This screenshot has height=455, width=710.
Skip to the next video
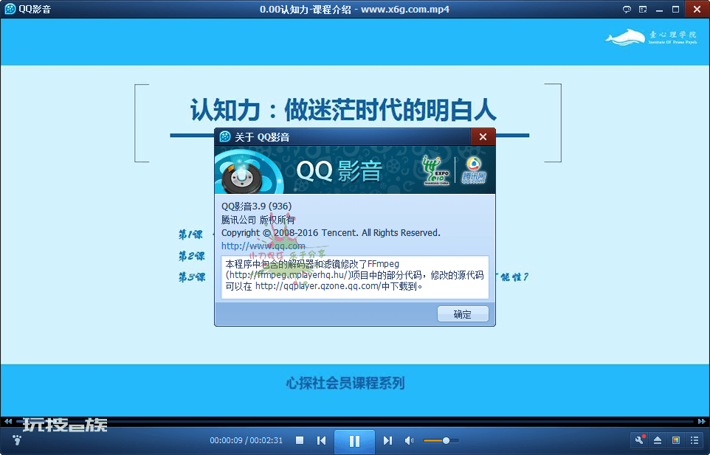387,440
